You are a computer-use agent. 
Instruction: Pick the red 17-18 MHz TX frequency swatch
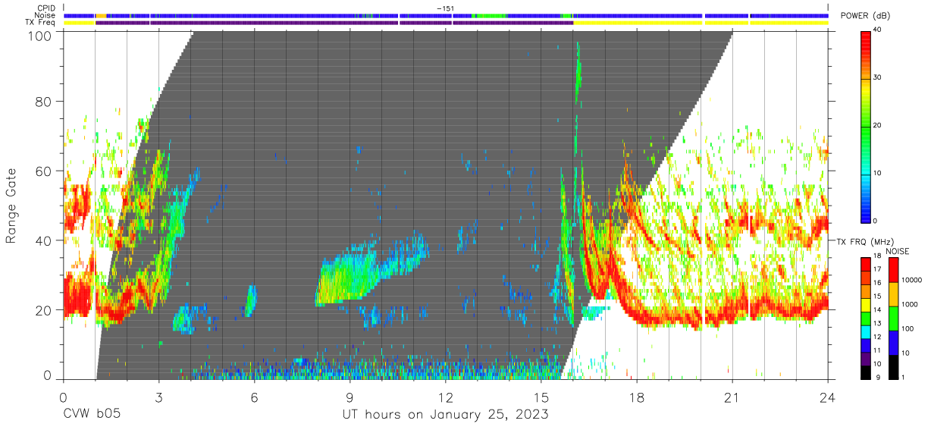point(866,264)
